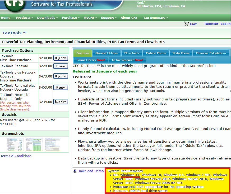Click the $463.00 price cell
This screenshot has height=194, width=231.
pos(45,88)
